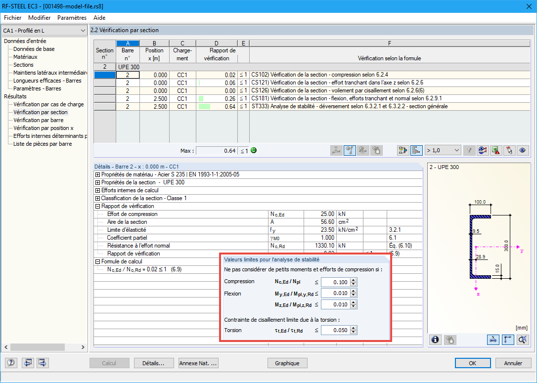
Task: Open the CA1 - Profilé en L case dropdown
Action: (44, 31)
